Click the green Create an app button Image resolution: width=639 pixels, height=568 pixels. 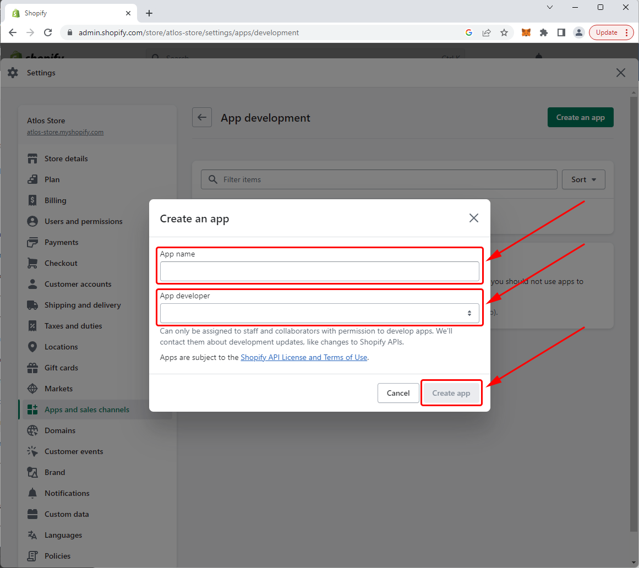(x=580, y=117)
